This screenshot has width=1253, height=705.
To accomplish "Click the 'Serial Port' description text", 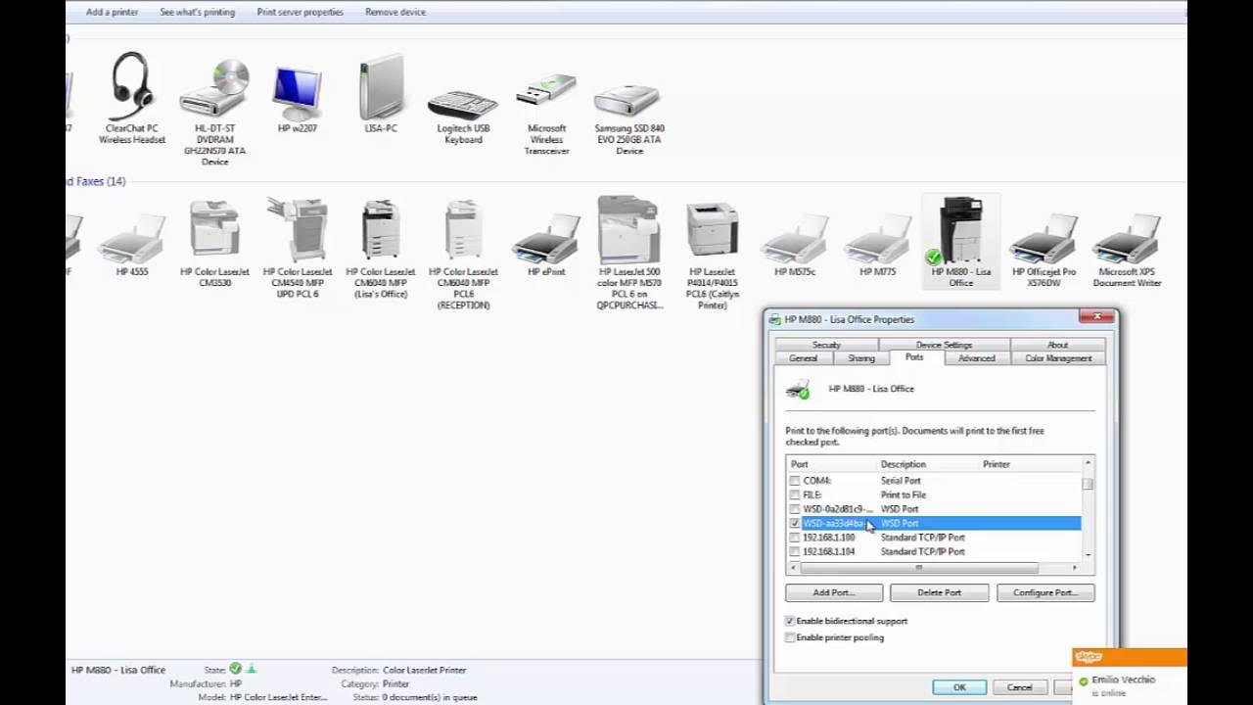I will [x=901, y=481].
